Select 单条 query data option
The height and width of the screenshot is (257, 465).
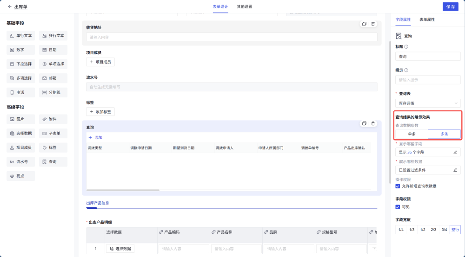412,134
